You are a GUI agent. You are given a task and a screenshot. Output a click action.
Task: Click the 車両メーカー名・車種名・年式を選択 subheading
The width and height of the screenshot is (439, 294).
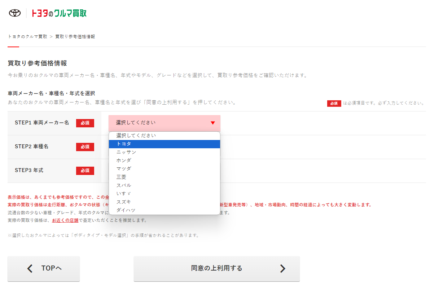(51, 93)
